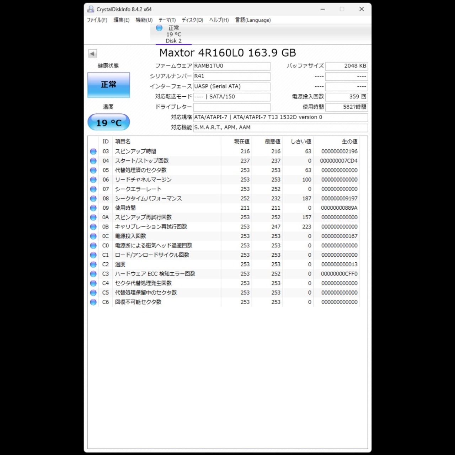Image resolution: width=455 pixels, height=455 pixels.
Task: Click the 最悪値 column header
Action: [267, 141]
